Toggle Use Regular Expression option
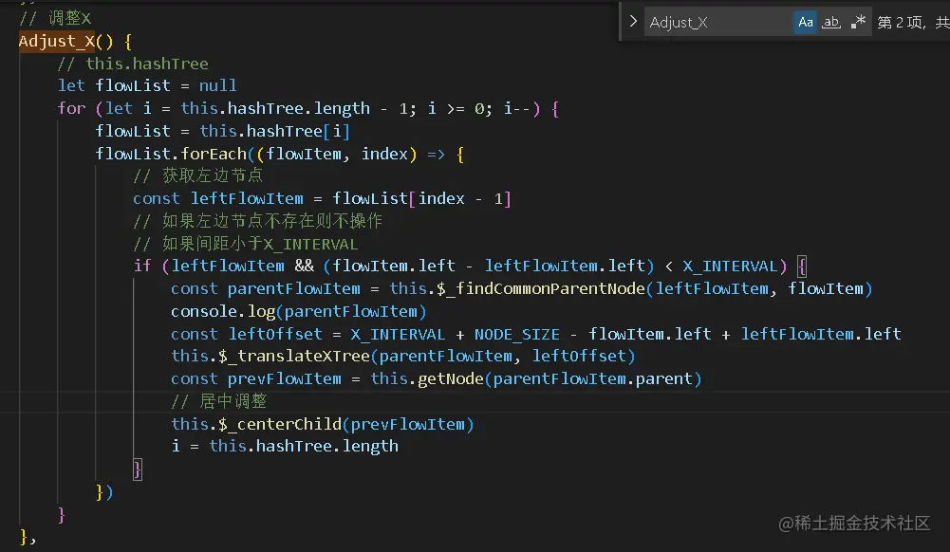The image size is (950, 552). [x=858, y=23]
